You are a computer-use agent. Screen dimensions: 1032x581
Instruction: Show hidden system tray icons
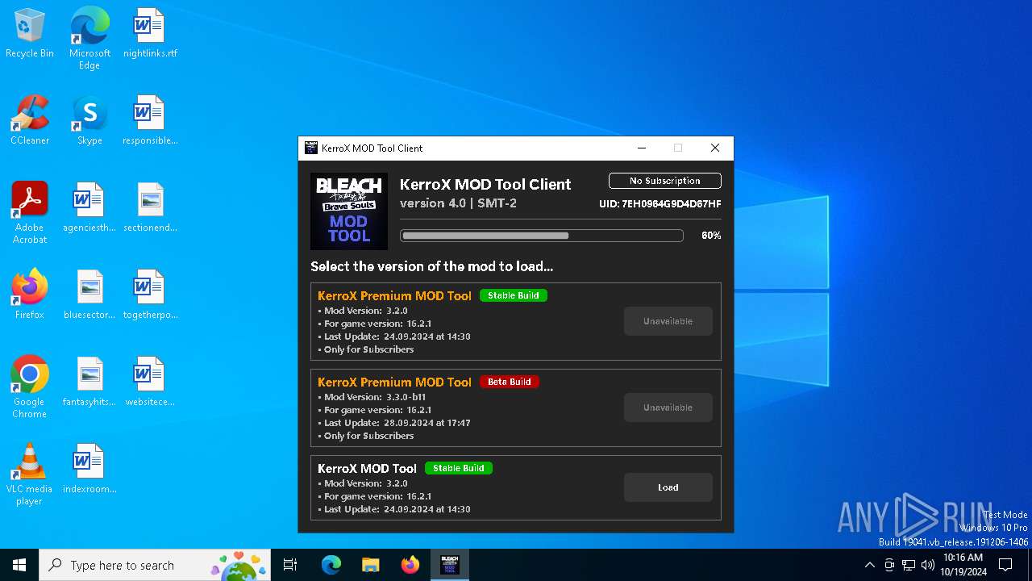[x=869, y=565]
